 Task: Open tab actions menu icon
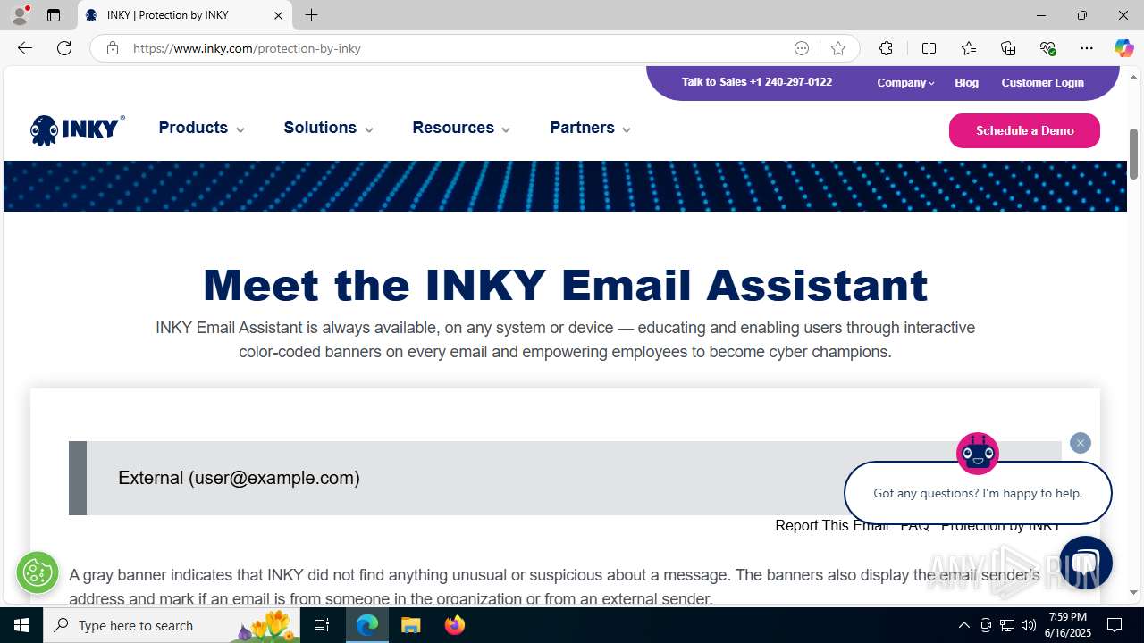[54, 15]
